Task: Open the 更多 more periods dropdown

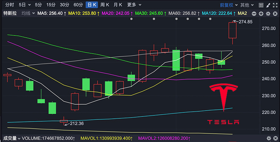Action: (x=134, y=5)
